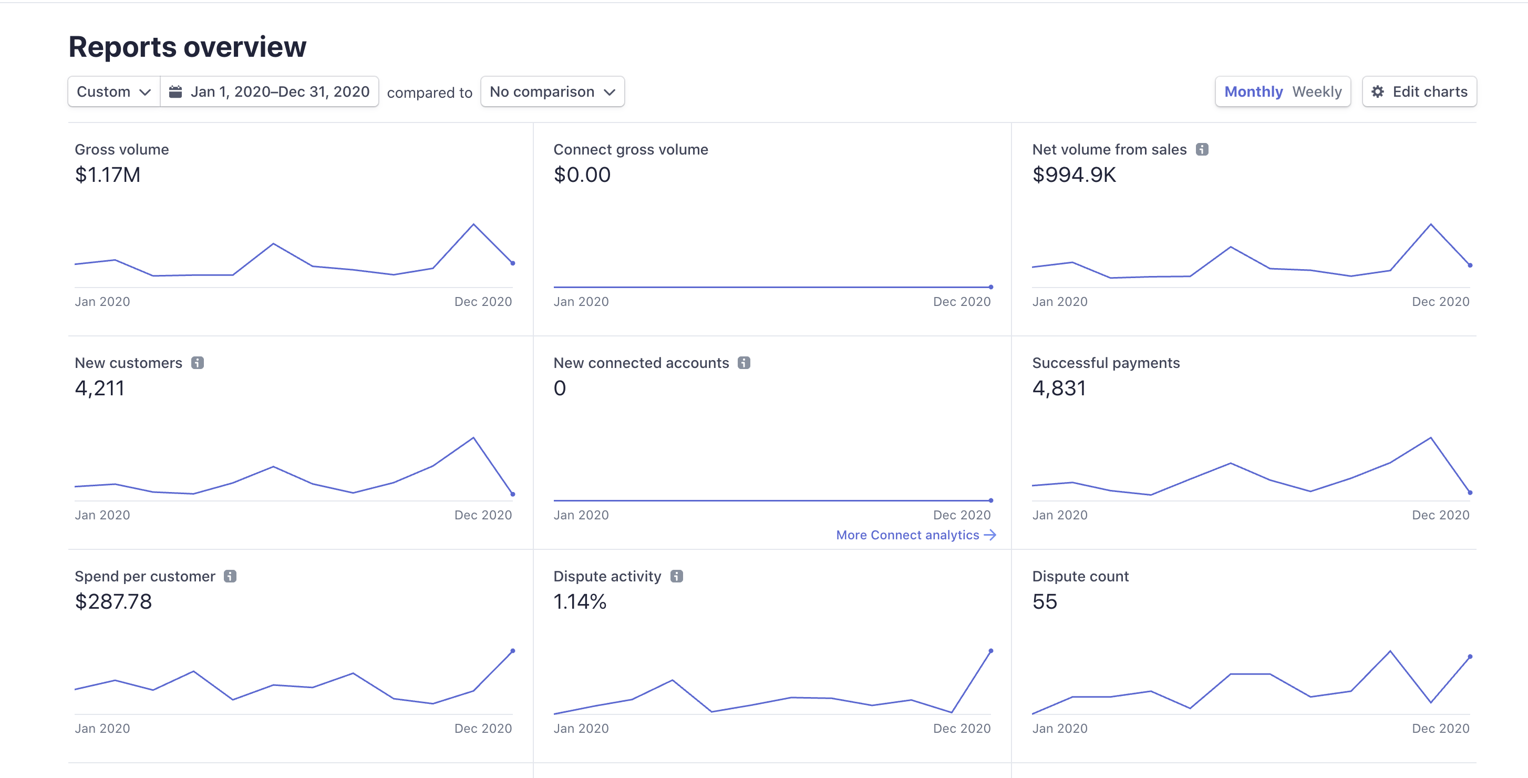Click the Gross volume chart endpoint dot
Screen dimensions: 1528x778
(512, 263)
